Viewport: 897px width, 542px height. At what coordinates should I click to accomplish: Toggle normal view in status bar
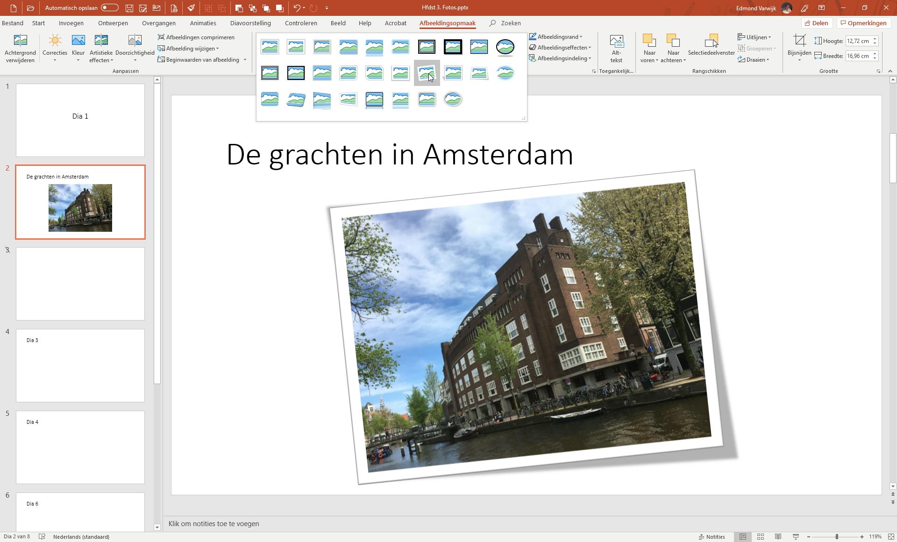(742, 537)
